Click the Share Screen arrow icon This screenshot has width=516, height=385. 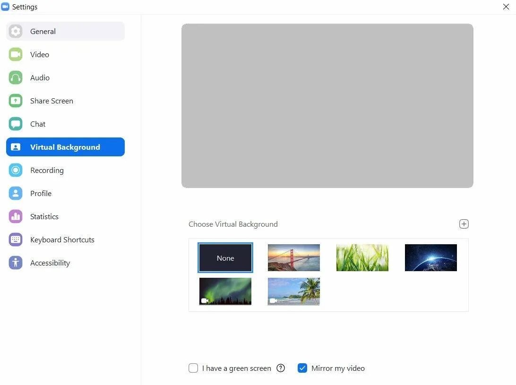16,101
